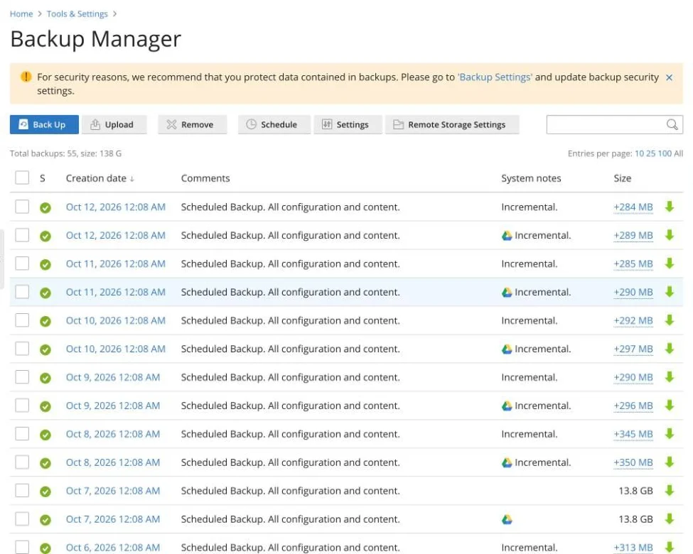Download the +292 MB backup via green arrow

670,320
